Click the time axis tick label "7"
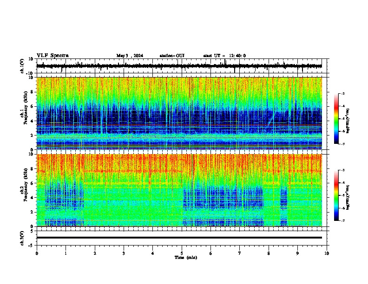This screenshot has height=284, width=368. pos(240,253)
